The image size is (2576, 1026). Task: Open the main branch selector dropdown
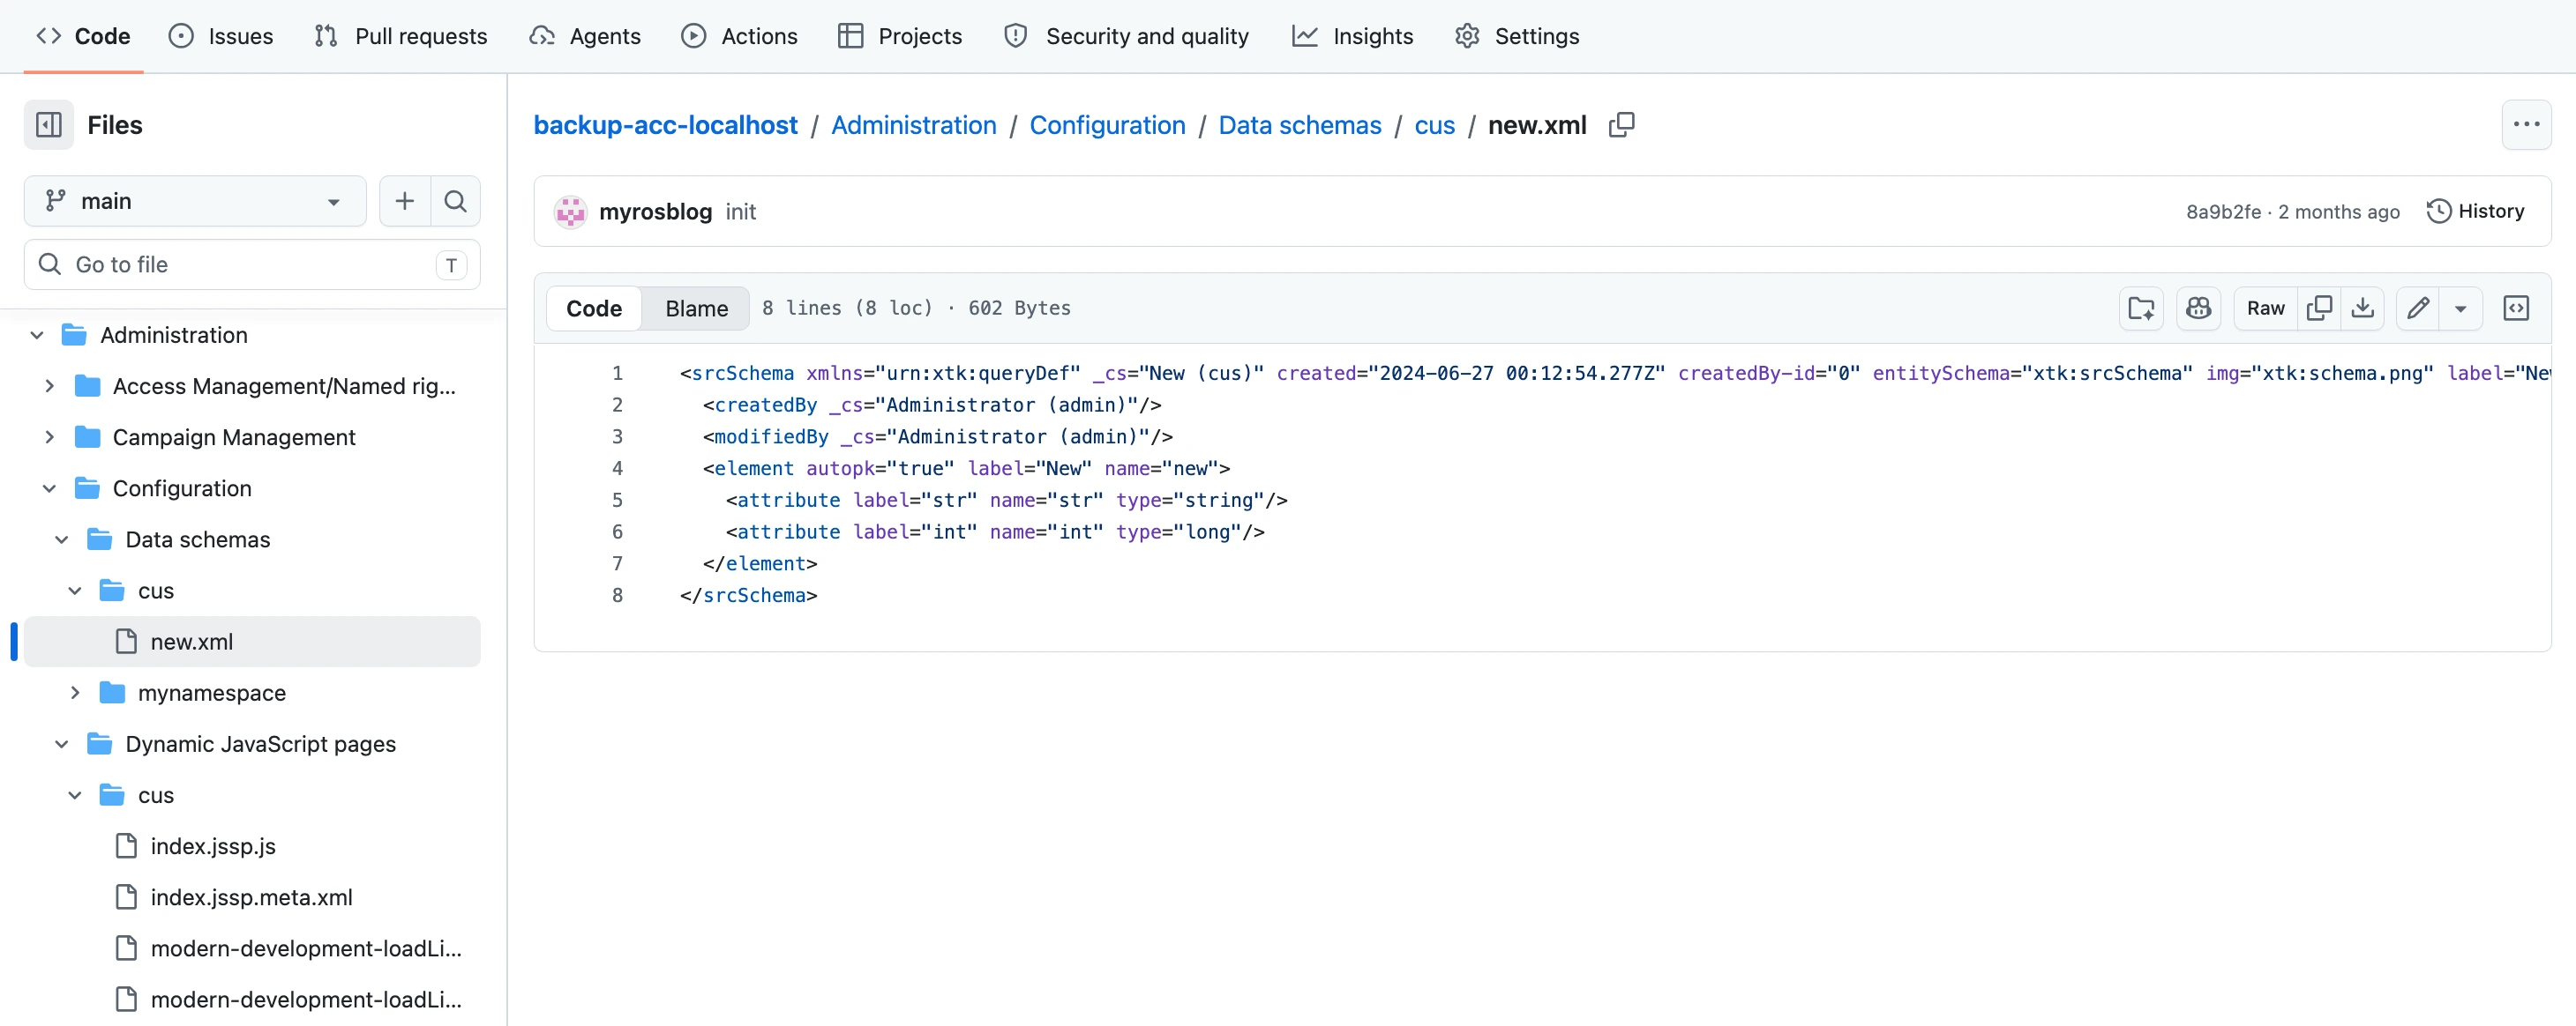click(195, 202)
